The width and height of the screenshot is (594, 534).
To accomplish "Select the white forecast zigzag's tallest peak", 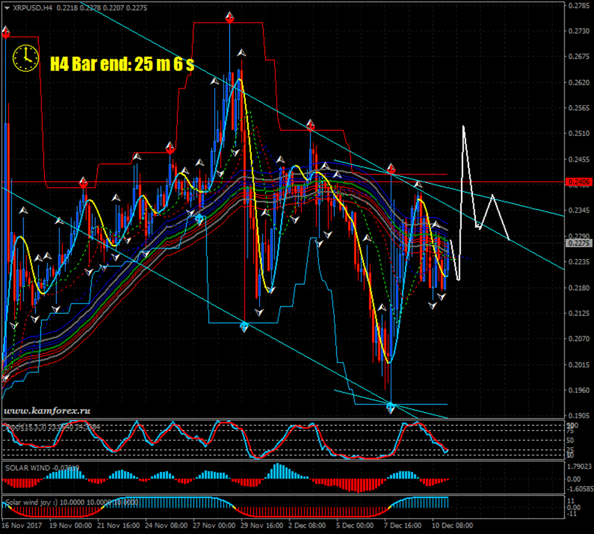I will (x=464, y=127).
